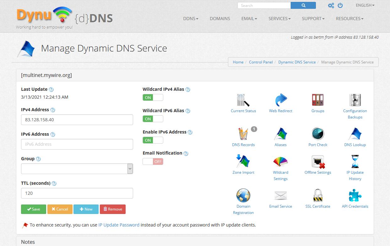Click the power logout icon

[x=340, y=6]
